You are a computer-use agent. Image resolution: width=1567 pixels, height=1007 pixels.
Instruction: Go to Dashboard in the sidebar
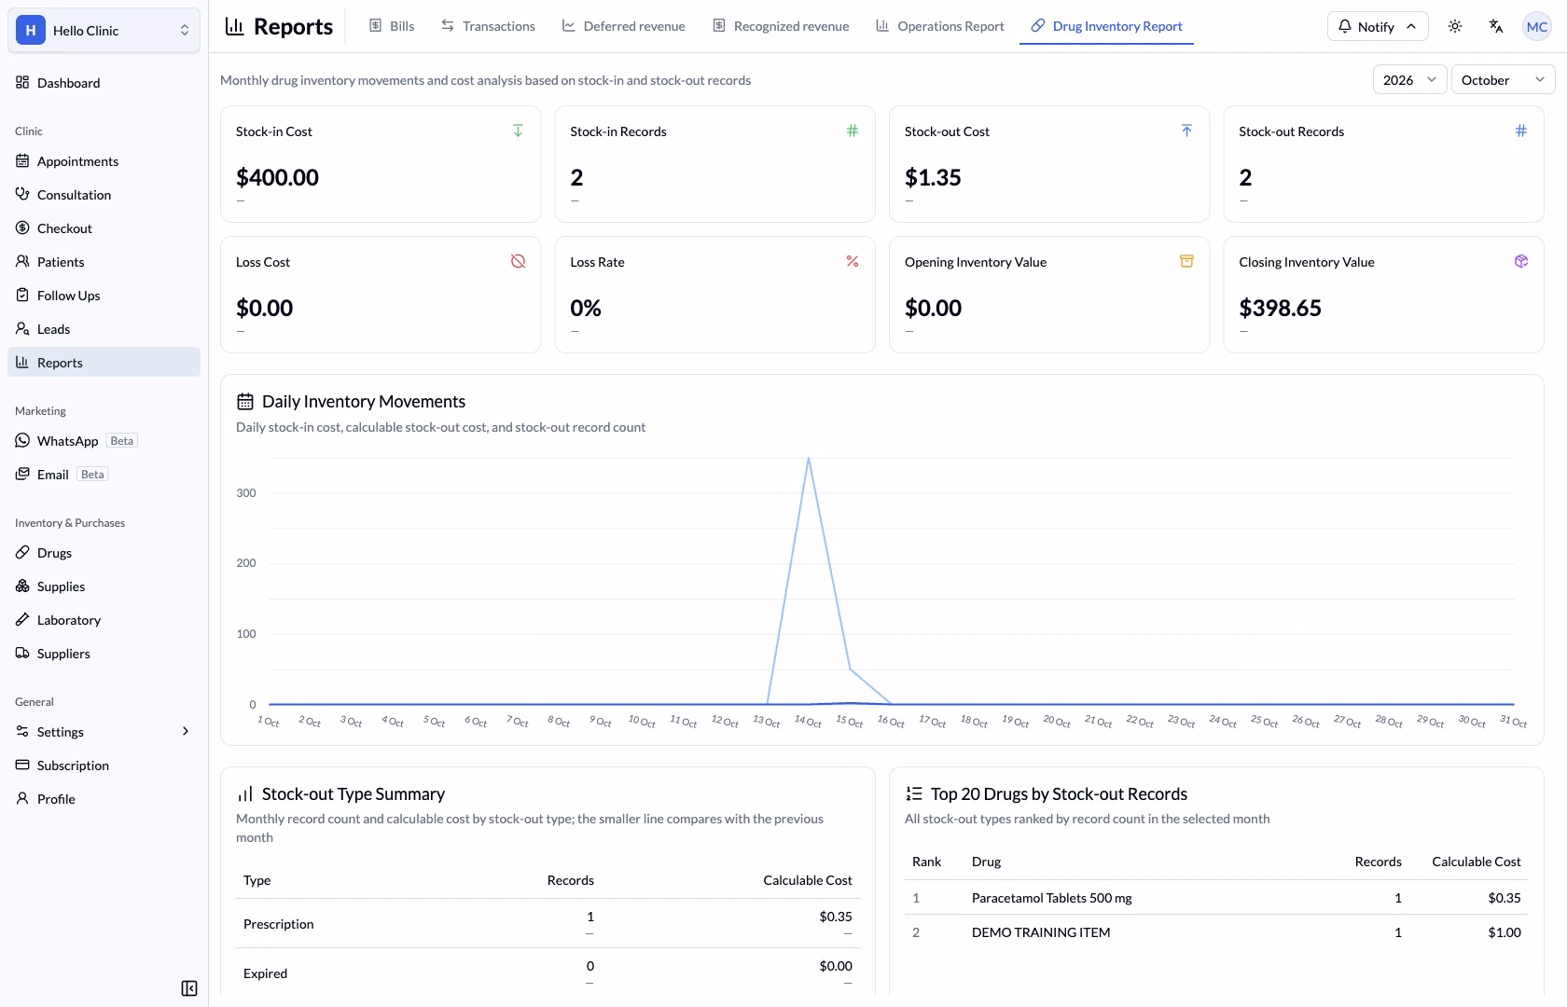104,83
